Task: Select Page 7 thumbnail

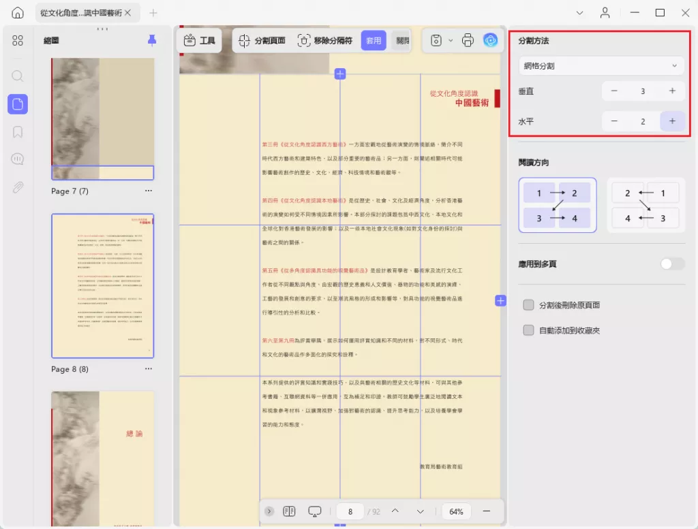Action: point(102,118)
